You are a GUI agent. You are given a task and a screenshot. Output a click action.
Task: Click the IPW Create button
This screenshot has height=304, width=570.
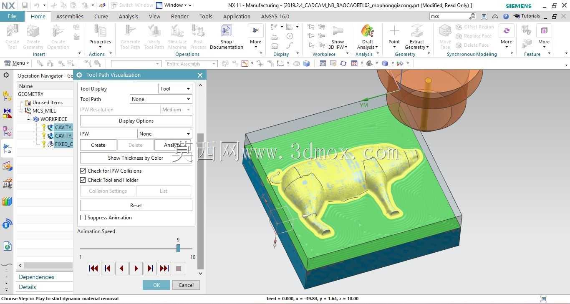pyautogui.click(x=98, y=145)
